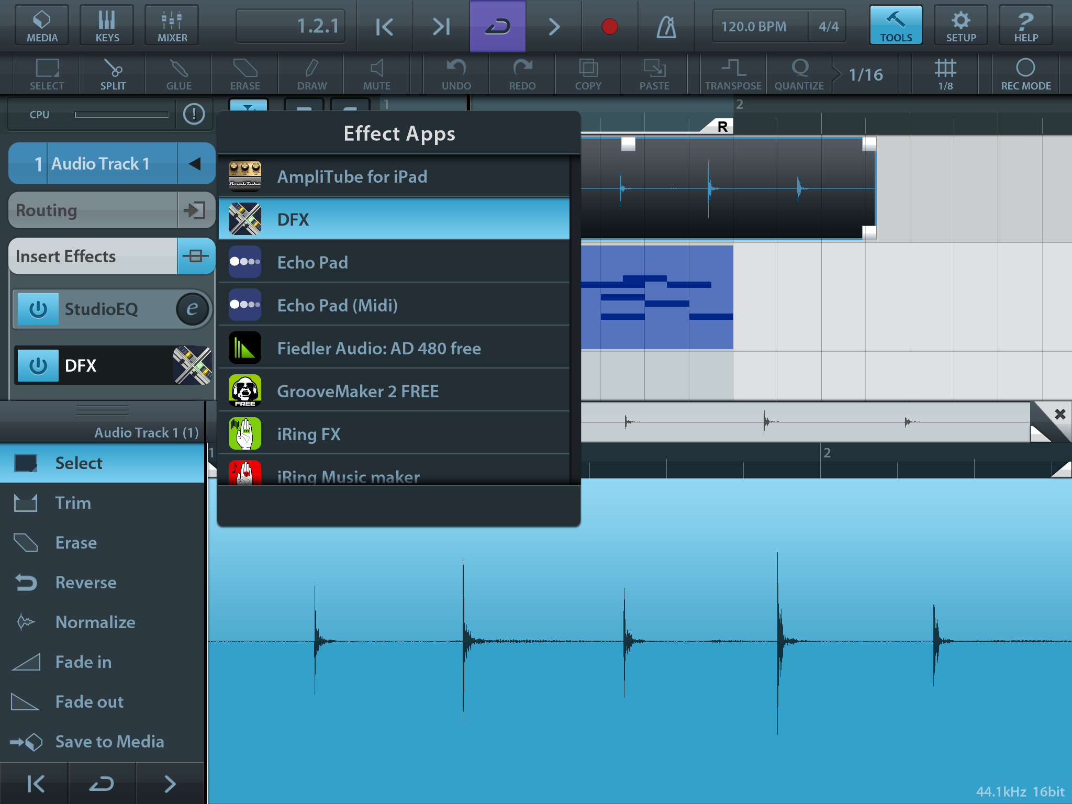Choose Normalize in audio editor menu
This screenshot has width=1072, height=804.
tap(102, 622)
